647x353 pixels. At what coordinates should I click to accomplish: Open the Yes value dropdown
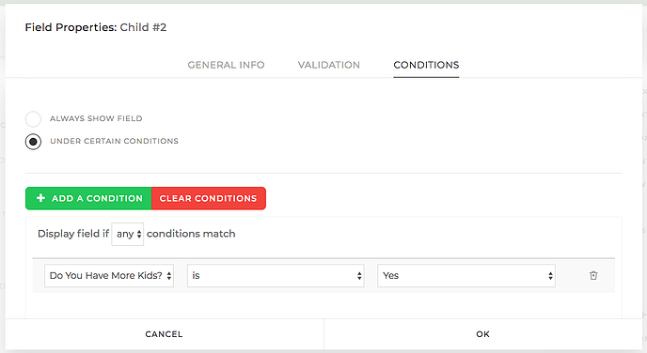(466, 276)
